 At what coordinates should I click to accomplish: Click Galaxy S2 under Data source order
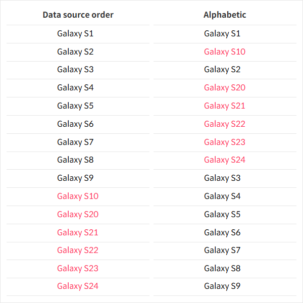[x=75, y=52]
